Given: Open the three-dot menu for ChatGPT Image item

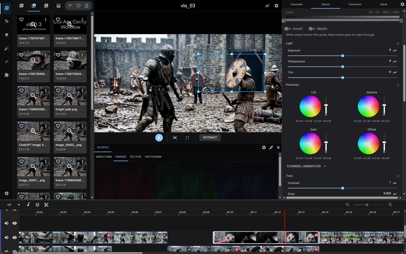Looking at the screenshot, I should click(x=46, y=126).
